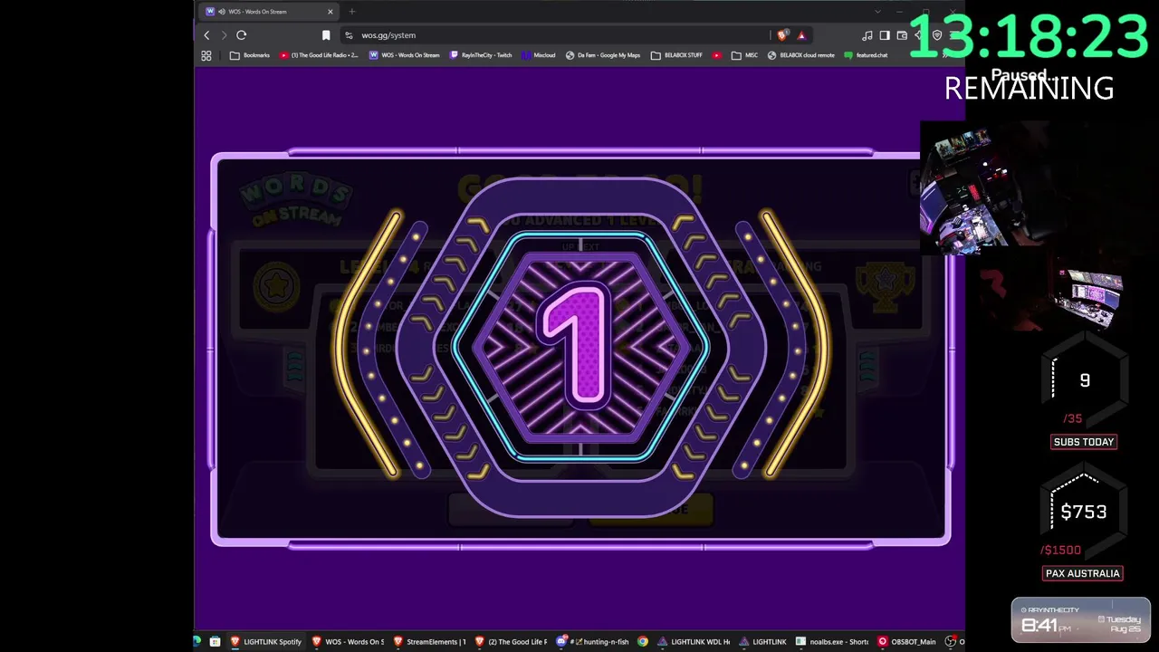Open the Microsoft Store taskbar icon
Screen dimensions: 1159x652
pos(215,642)
